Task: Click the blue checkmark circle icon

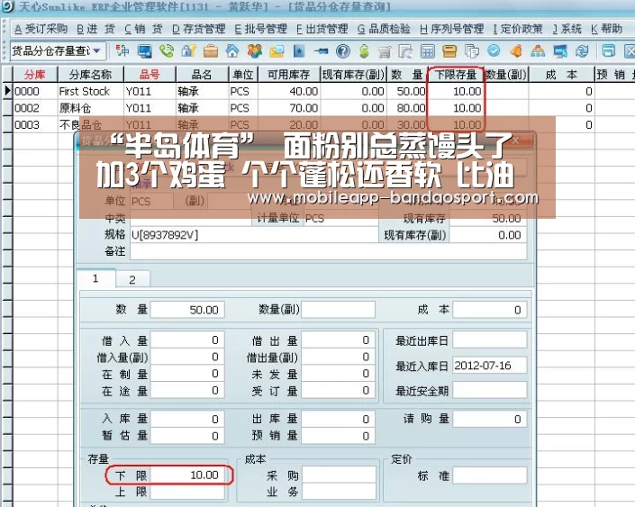Action: click(x=494, y=50)
